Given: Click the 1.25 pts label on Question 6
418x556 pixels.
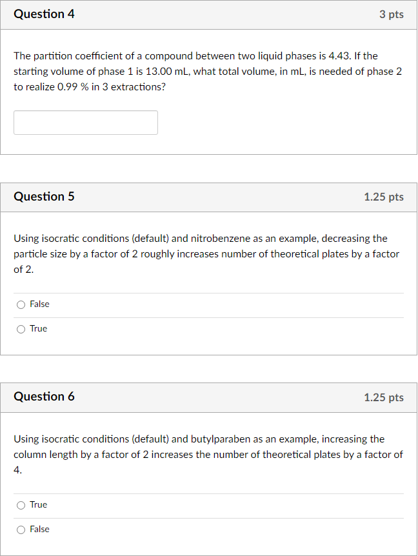Looking at the screenshot, I should pyautogui.click(x=383, y=397).
